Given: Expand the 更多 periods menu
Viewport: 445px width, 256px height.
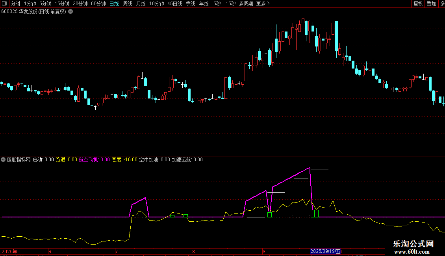Looking at the screenshot, I should [263, 4].
